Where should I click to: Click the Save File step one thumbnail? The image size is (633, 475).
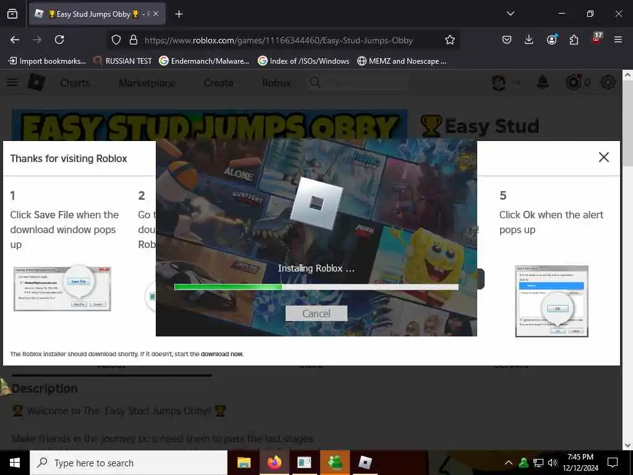(x=62, y=288)
